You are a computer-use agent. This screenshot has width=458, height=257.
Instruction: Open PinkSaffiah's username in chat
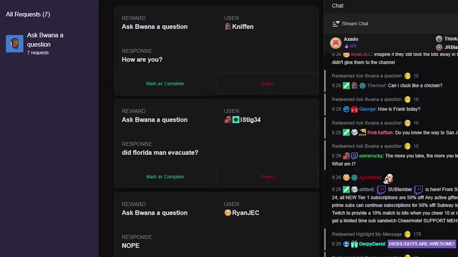380,133
